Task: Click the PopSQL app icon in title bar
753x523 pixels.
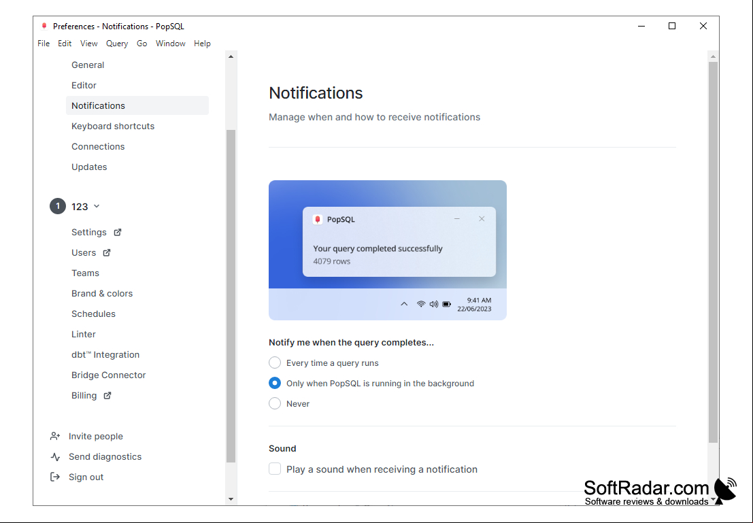Action: point(44,26)
